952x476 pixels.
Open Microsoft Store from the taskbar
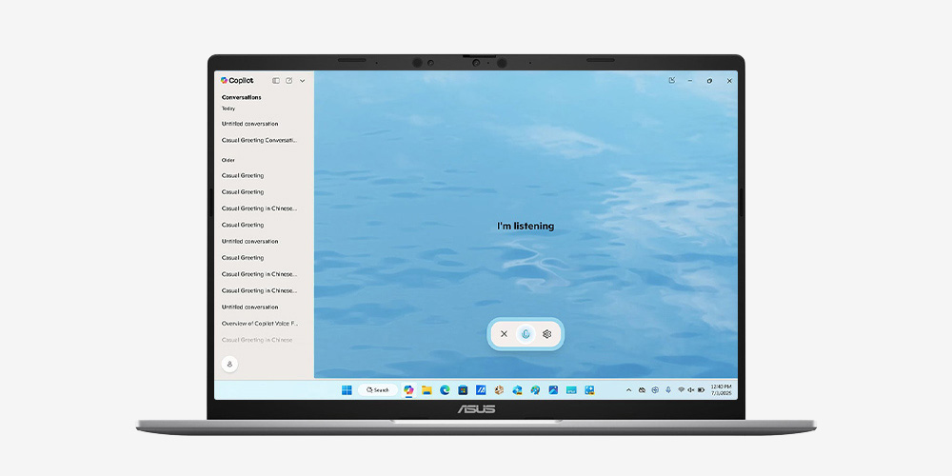click(463, 390)
